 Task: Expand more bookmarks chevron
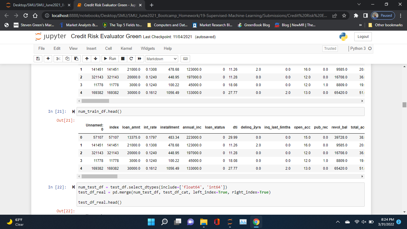point(361,25)
